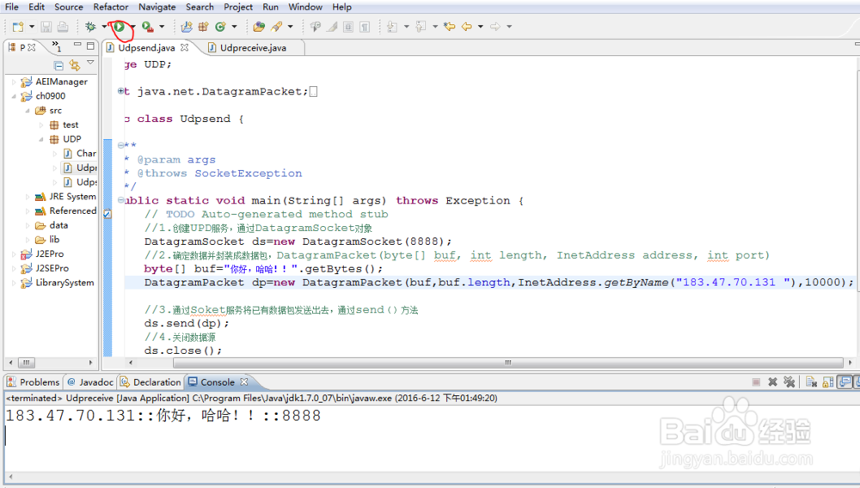Viewport: 860px width, 488px height.
Task: Run the program with green play button
Action: (x=119, y=27)
